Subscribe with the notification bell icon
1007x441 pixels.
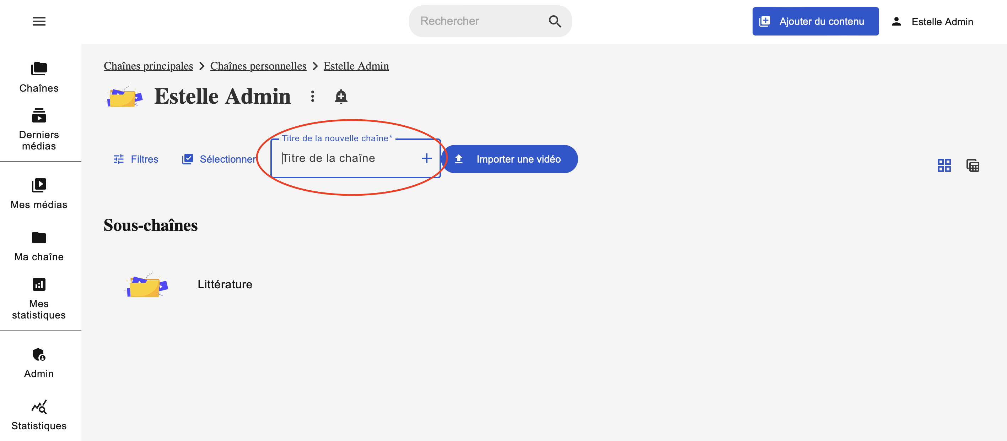click(x=341, y=96)
